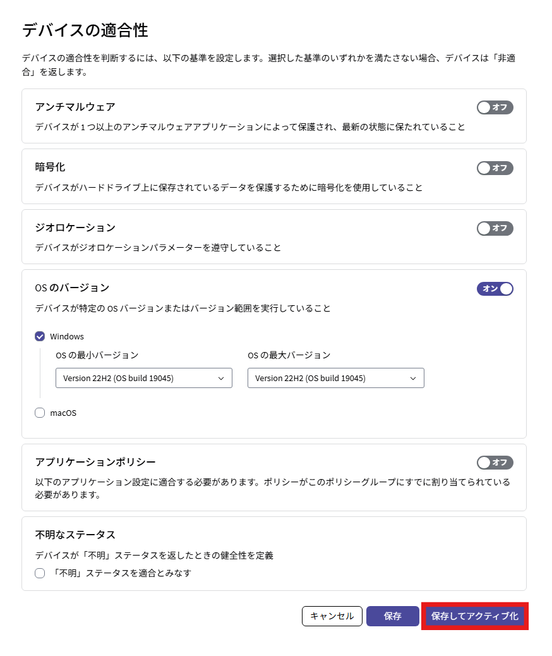552x656 pixels.
Task: Check 「不明」ステータスを適合とみなす checkbox
Action: point(40,573)
